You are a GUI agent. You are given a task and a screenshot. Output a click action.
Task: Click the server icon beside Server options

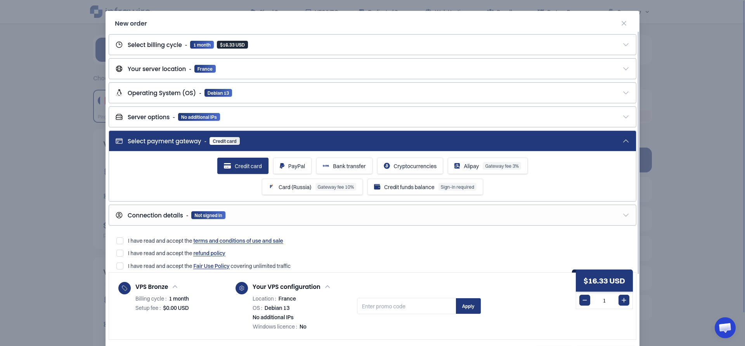(x=119, y=117)
